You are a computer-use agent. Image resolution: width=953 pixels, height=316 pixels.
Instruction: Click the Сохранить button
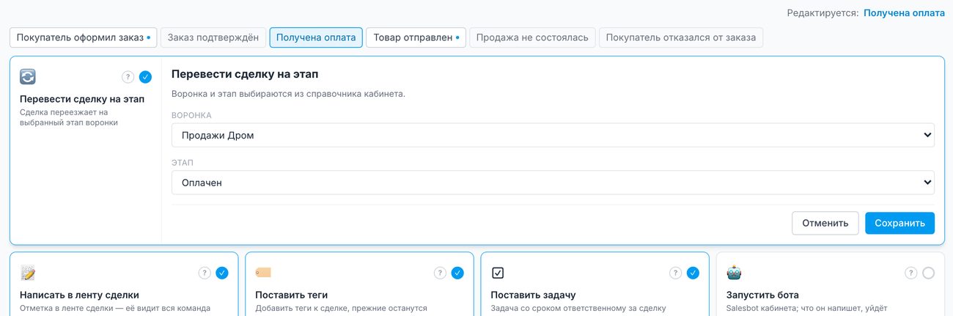899,223
